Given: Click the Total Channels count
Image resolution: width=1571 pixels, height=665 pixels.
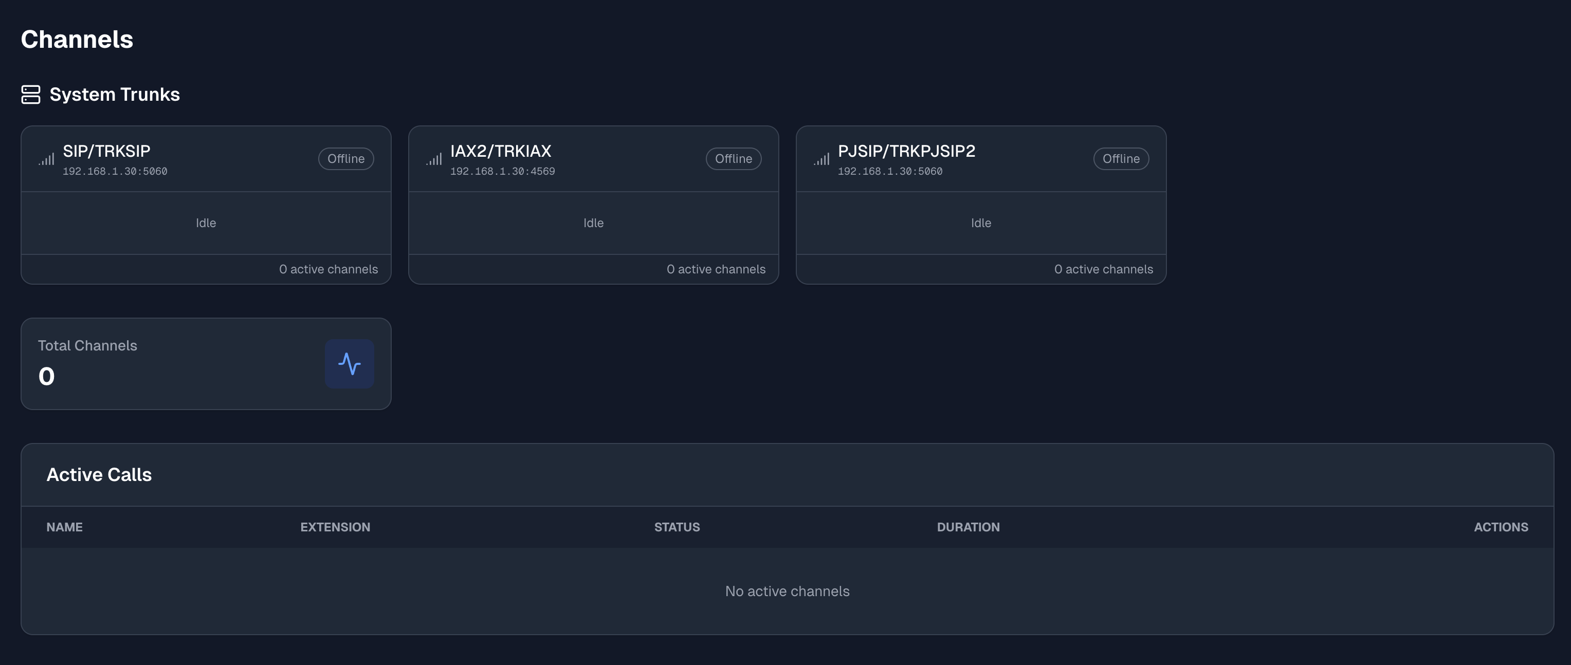Looking at the screenshot, I should [46, 376].
